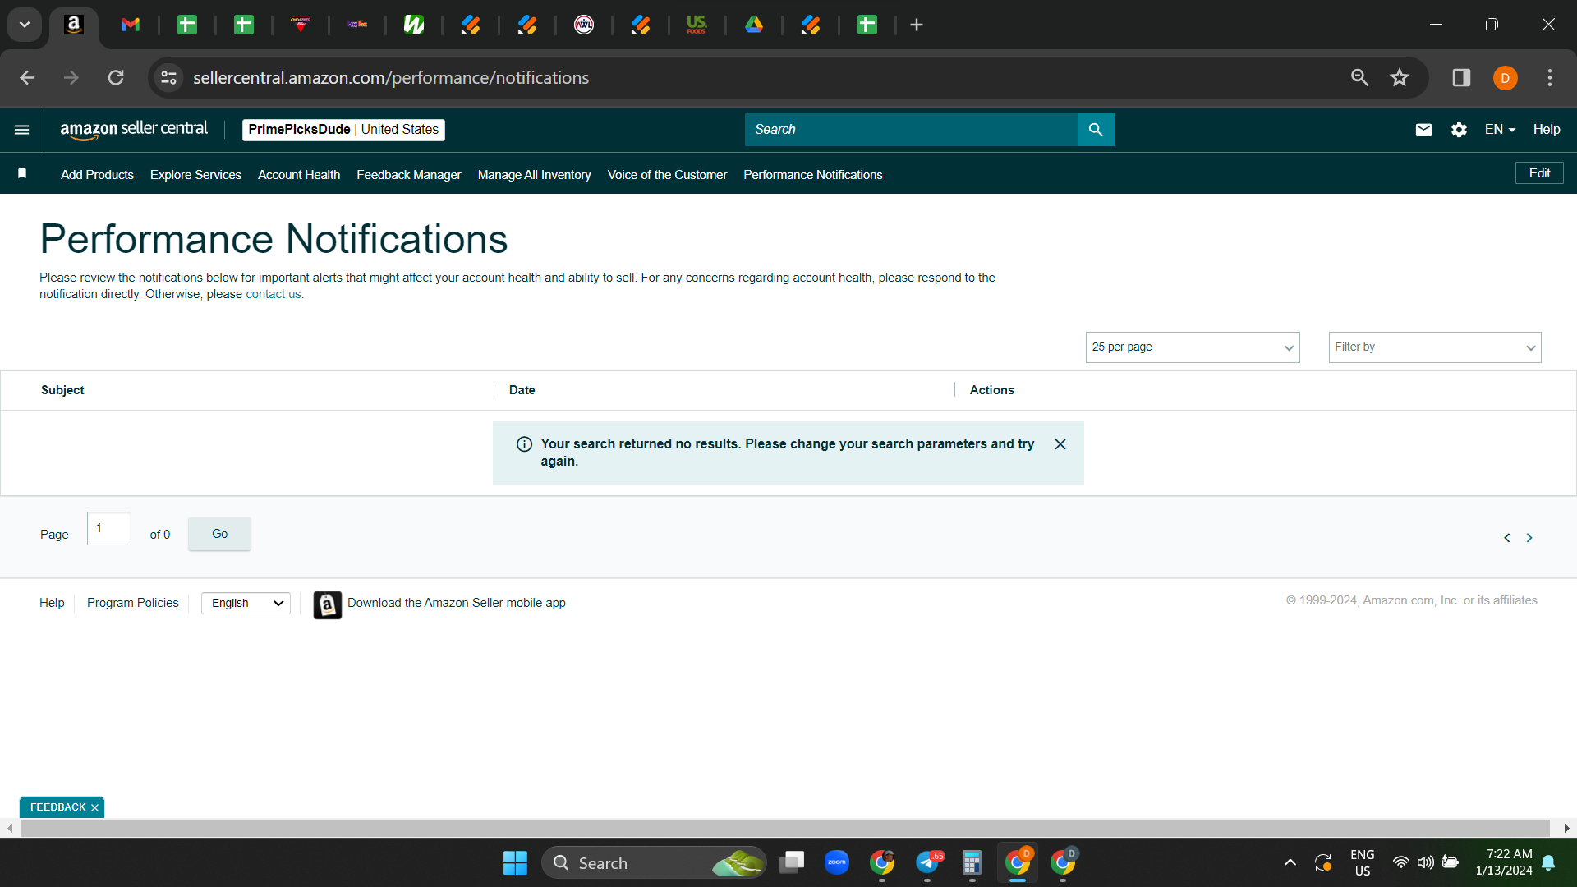The image size is (1577, 887).
Task: Click the Amazon Seller app icon
Action: (327, 605)
